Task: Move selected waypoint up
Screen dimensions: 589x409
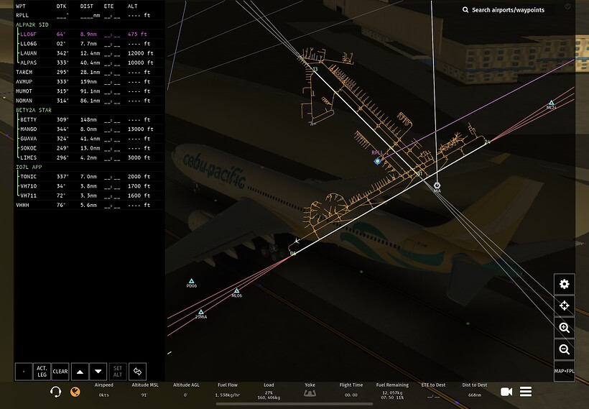Action: [80, 372]
